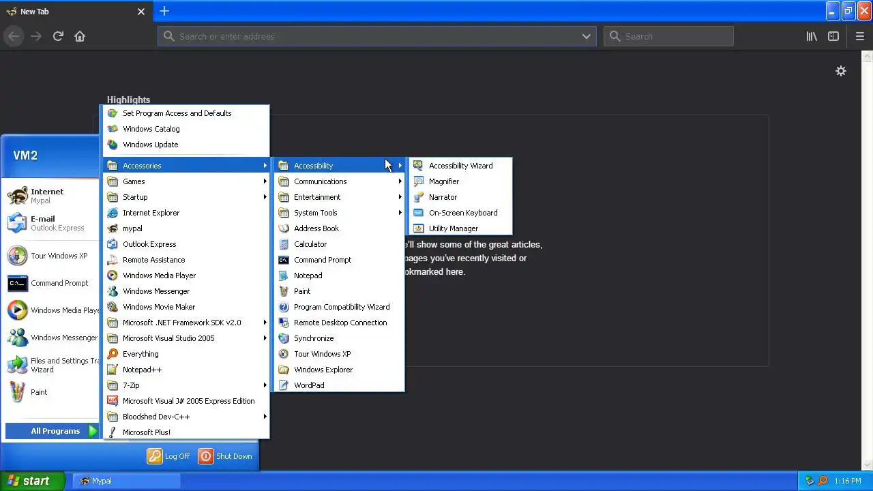Start Narrator from Accessibility submenu
This screenshot has width=873, height=491.
(x=460, y=197)
